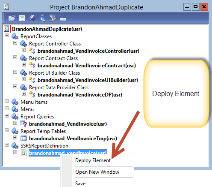Click the query icon beside brandonahmad_VendInvoice
The height and width of the screenshot is (187, 212).
[24, 124]
